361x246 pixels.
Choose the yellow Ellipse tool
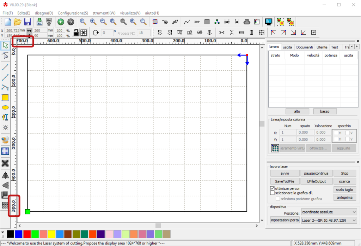(5, 107)
